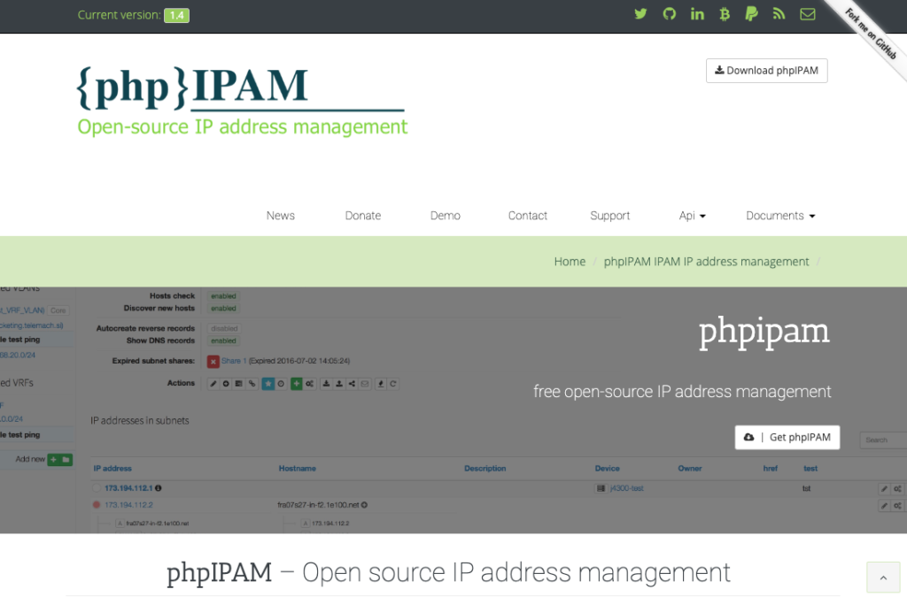Open the Donate menu item
This screenshot has width=907, height=597.
[x=362, y=215]
